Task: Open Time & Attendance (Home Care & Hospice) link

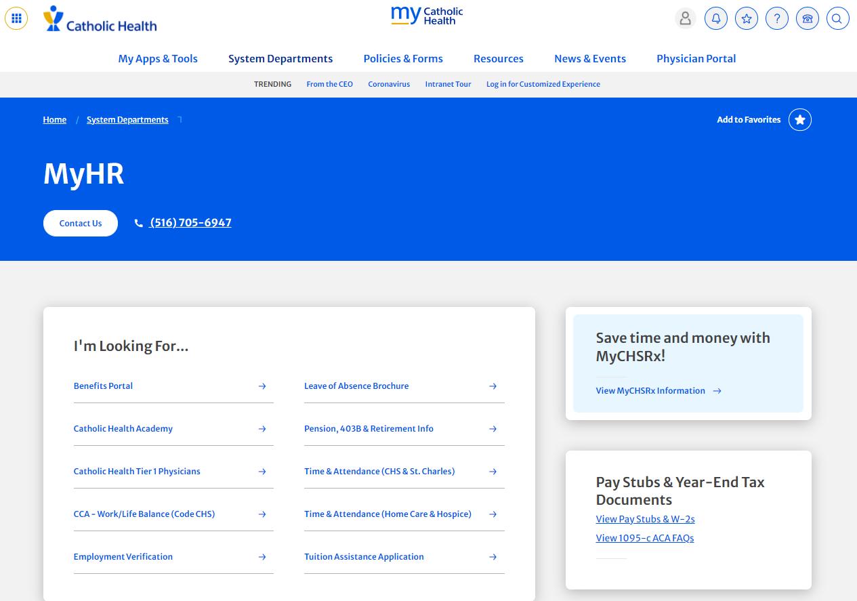Action: (388, 514)
